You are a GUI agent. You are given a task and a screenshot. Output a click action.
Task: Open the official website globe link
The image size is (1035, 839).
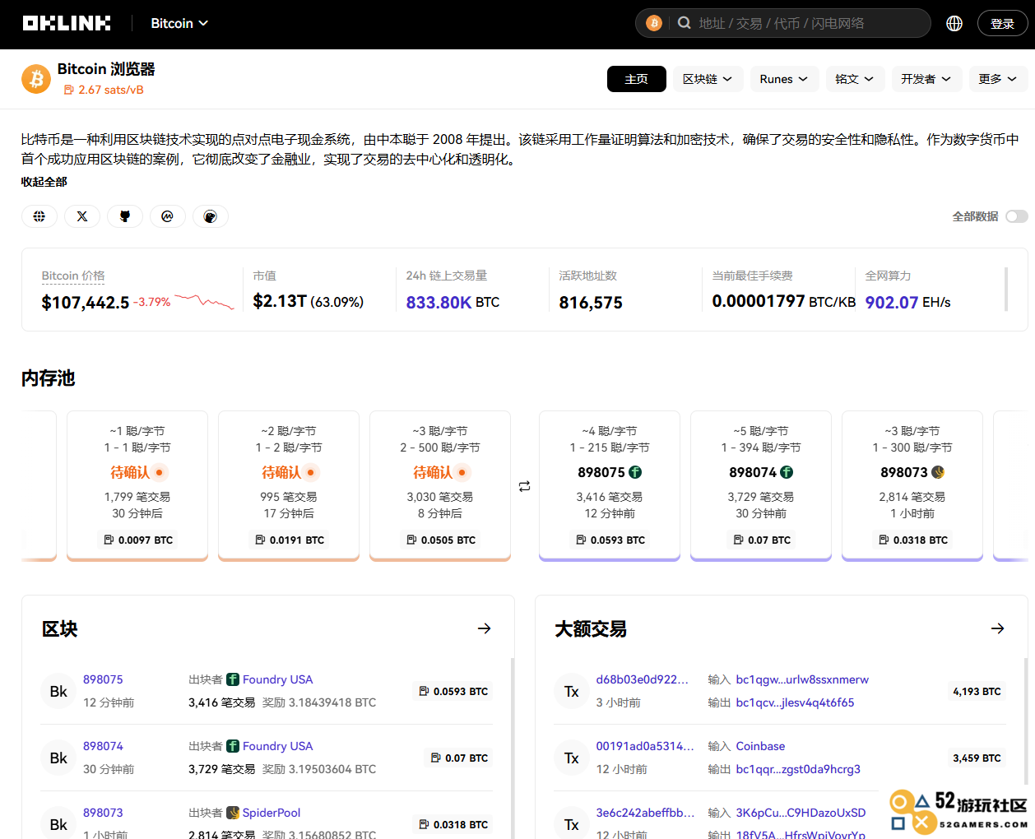39,216
